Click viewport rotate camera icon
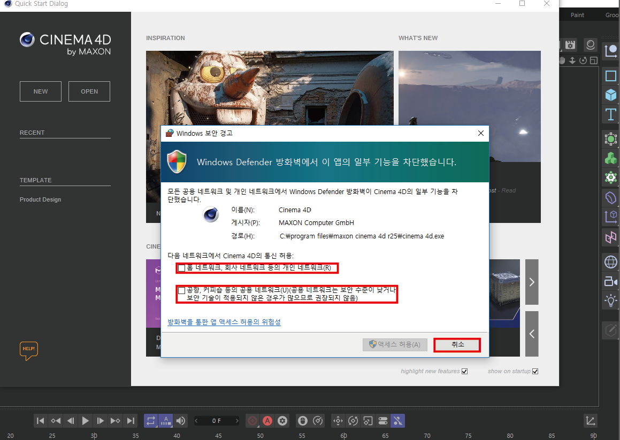The image size is (620, 440). click(x=583, y=60)
